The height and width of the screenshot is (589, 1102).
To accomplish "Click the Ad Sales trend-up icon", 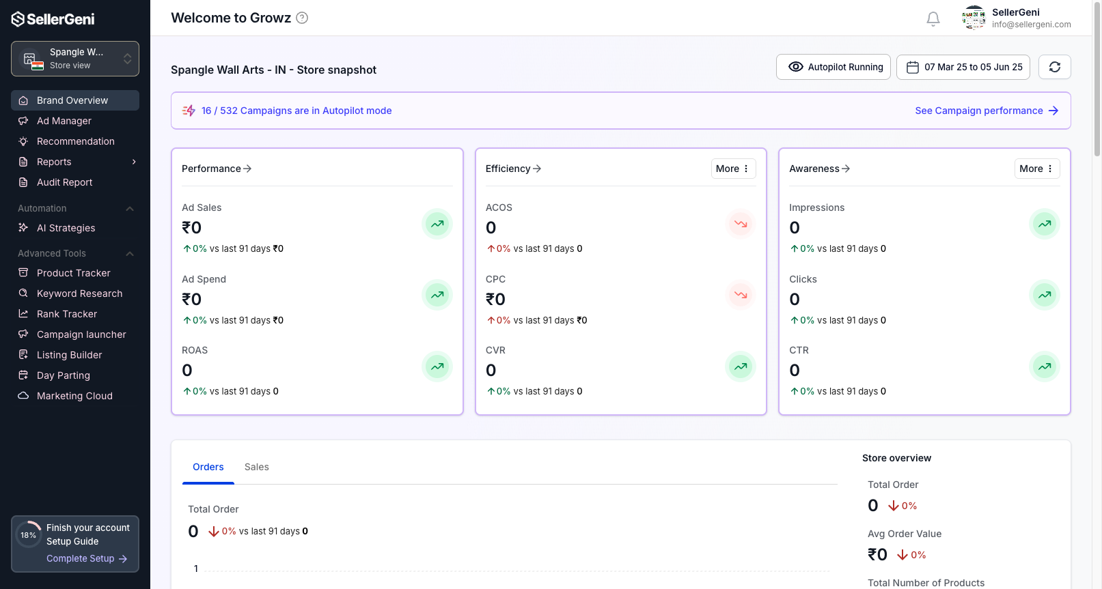I will 437,224.
